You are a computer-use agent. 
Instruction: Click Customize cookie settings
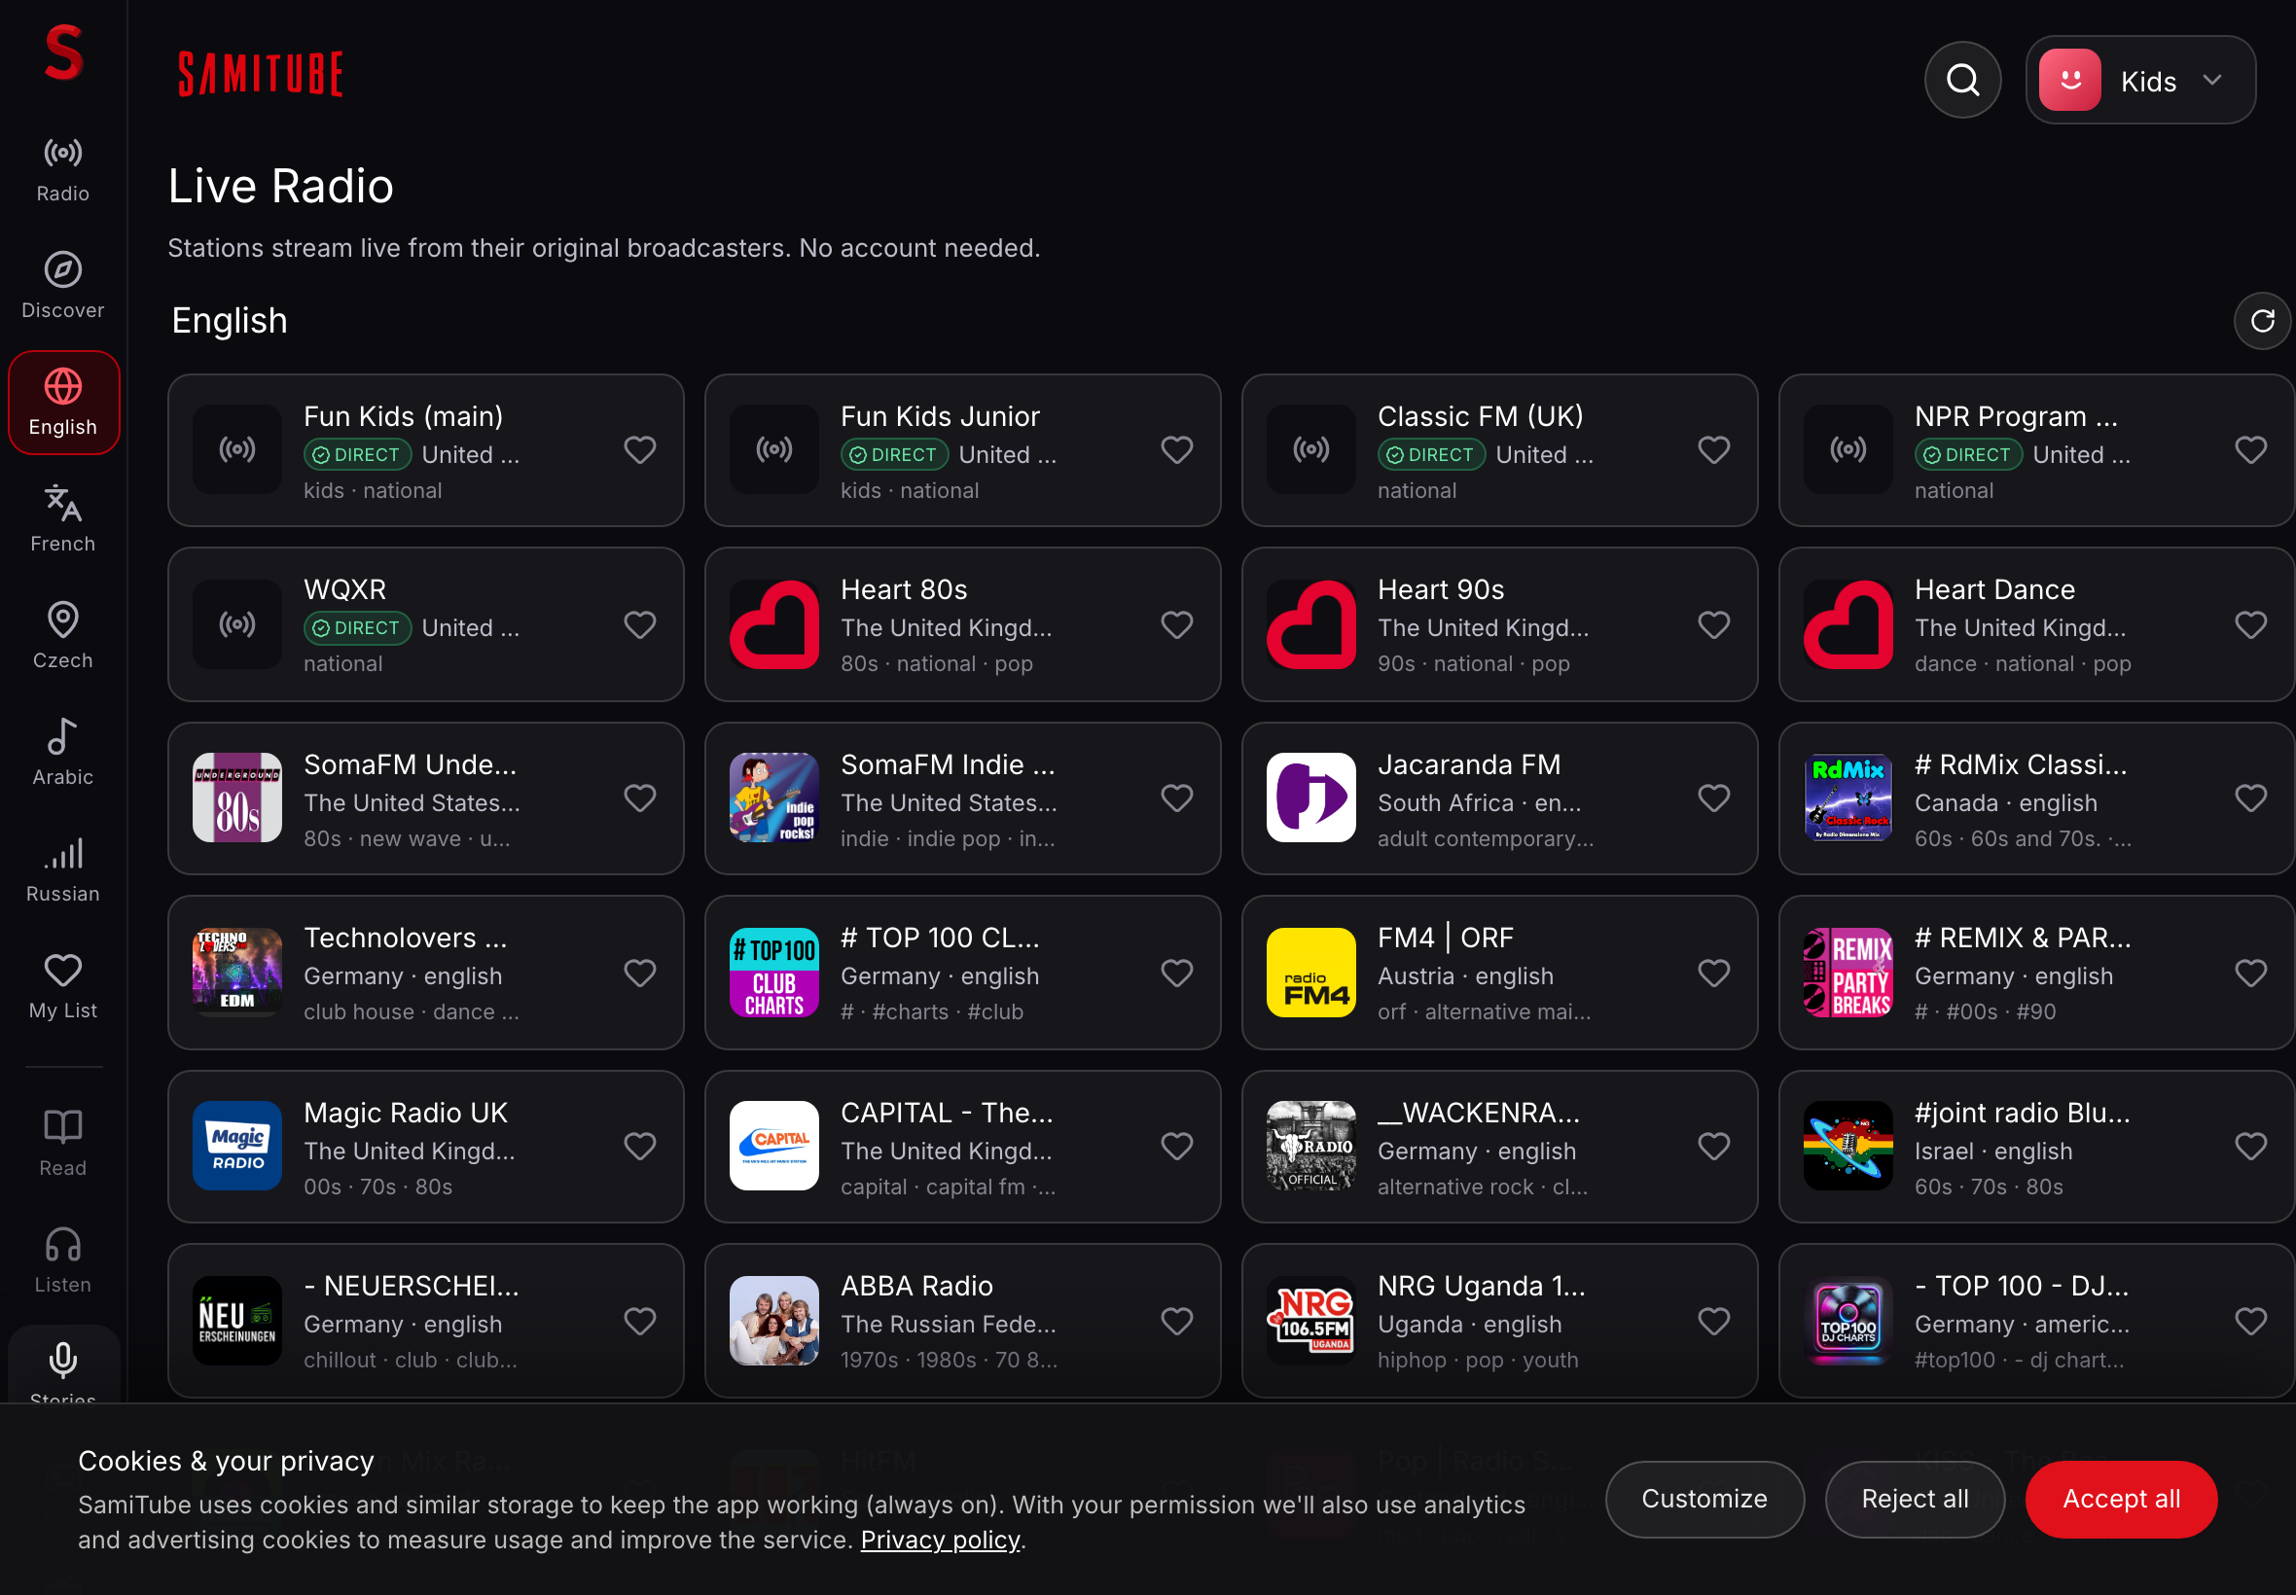point(1704,1498)
